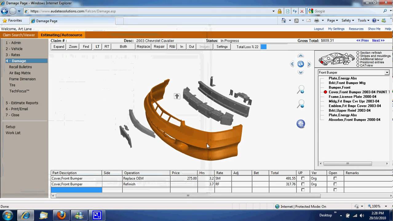The height and width of the screenshot is (221, 393).
Task: Click the Favorites star button
Action: [12, 21]
